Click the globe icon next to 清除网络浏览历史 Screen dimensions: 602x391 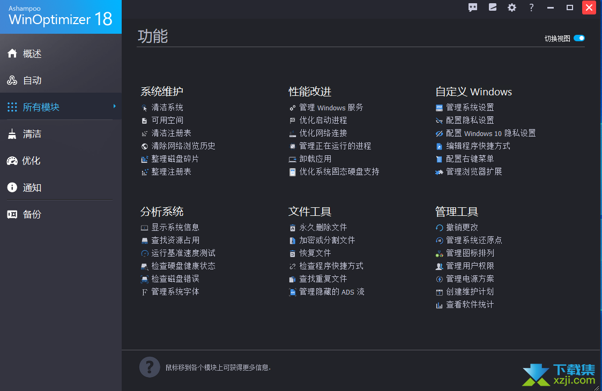(x=144, y=146)
